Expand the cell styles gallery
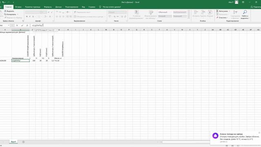 click(x=189, y=18)
